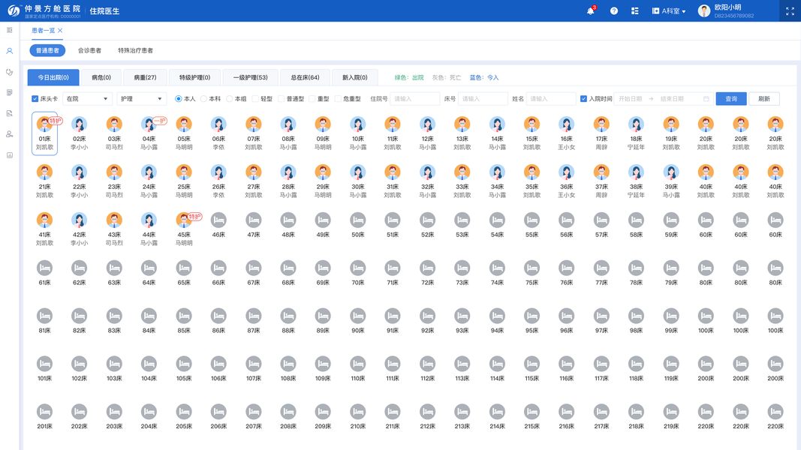Close the 患者一览 tab
The height and width of the screenshot is (450, 801).
(x=60, y=31)
